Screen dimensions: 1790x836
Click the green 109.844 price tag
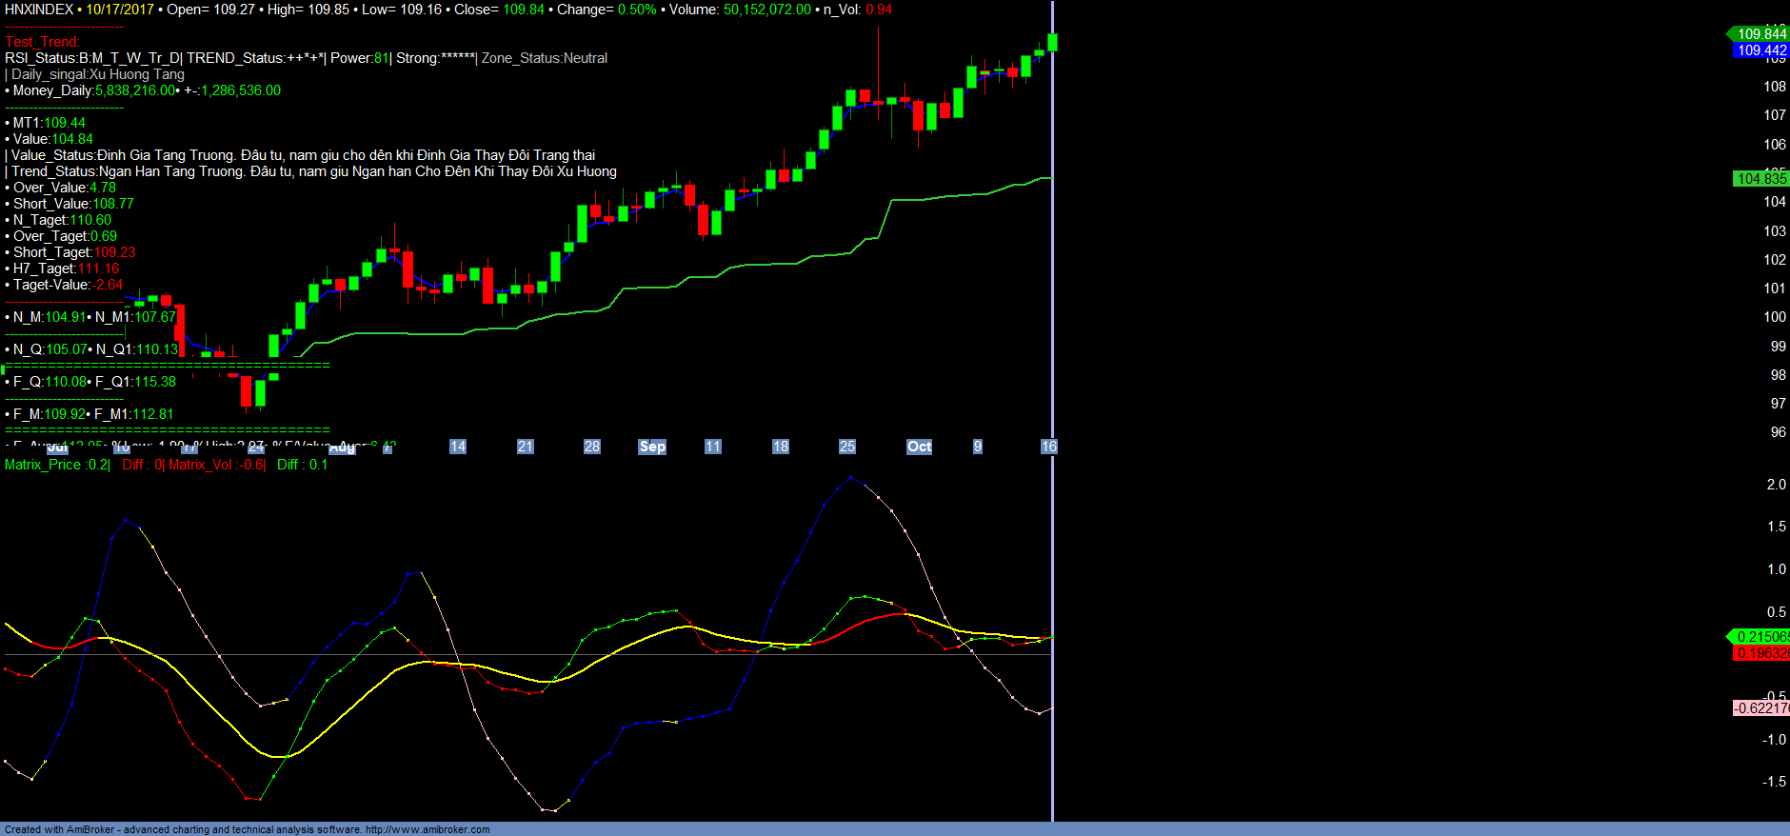pyautogui.click(x=1760, y=34)
